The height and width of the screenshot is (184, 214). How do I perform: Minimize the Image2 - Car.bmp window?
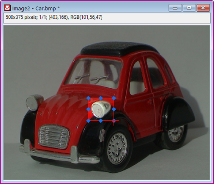coord(175,8)
